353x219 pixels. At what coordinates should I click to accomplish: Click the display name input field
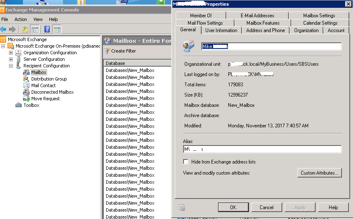[x=271, y=46]
